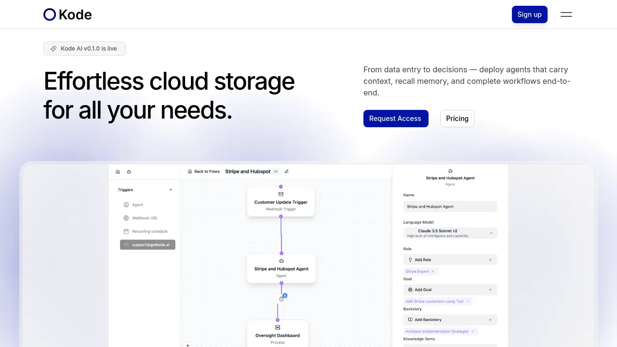
Task: Select the Recurring schedule trigger item
Action: point(148,231)
